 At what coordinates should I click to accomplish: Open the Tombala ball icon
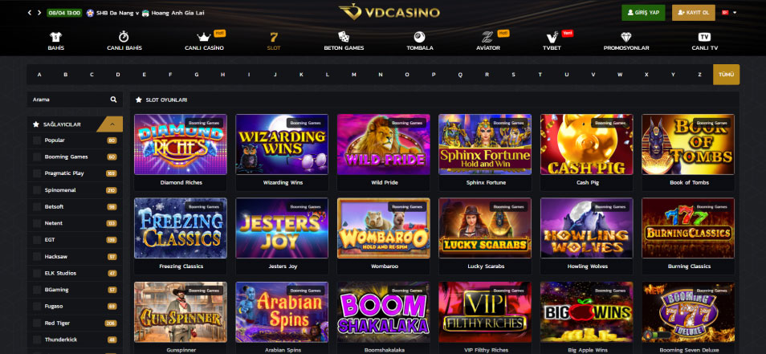pos(420,37)
